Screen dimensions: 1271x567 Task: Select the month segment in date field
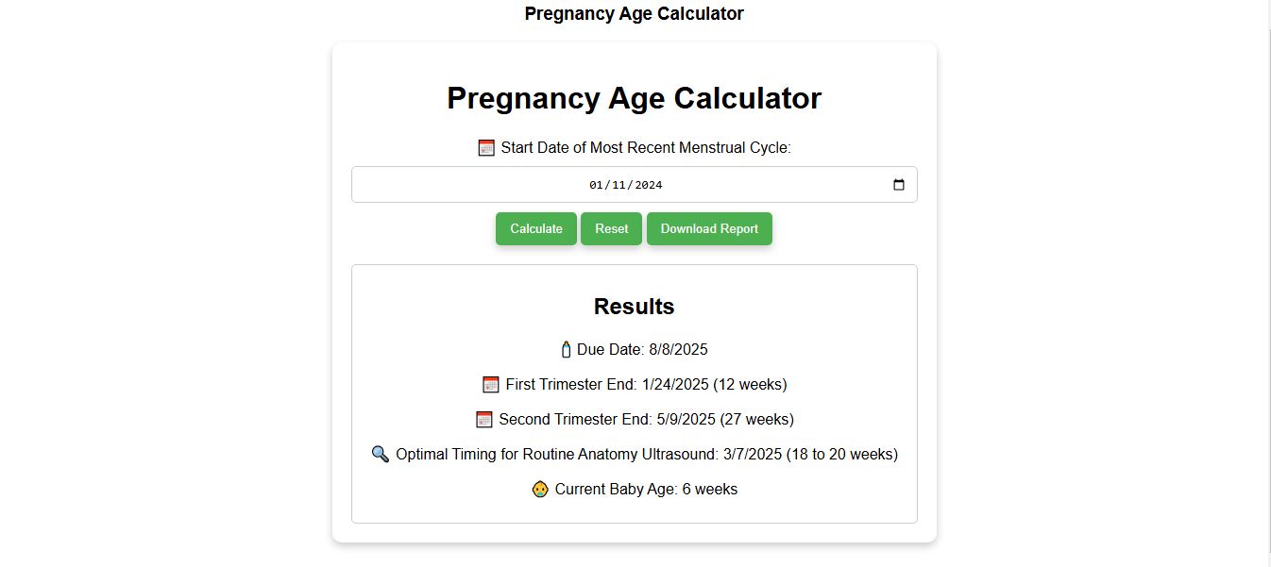click(596, 185)
